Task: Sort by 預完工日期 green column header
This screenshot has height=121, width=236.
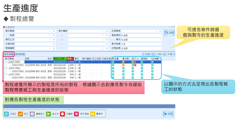Action: (60, 59)
